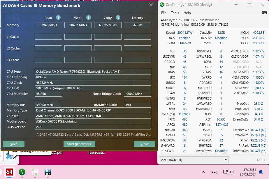Click the Memory Type DDR5-7800 value
This screenshot has height=179, width=269.
coord(93,110)
